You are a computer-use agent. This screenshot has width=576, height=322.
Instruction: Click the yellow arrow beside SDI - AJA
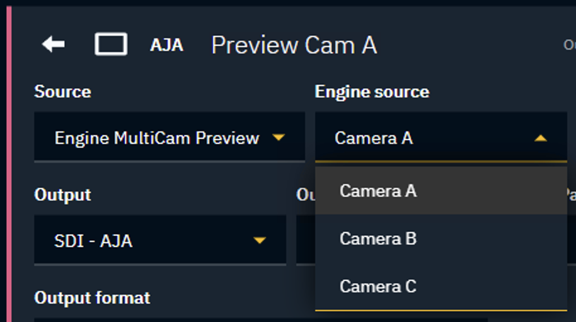[259, 240]
